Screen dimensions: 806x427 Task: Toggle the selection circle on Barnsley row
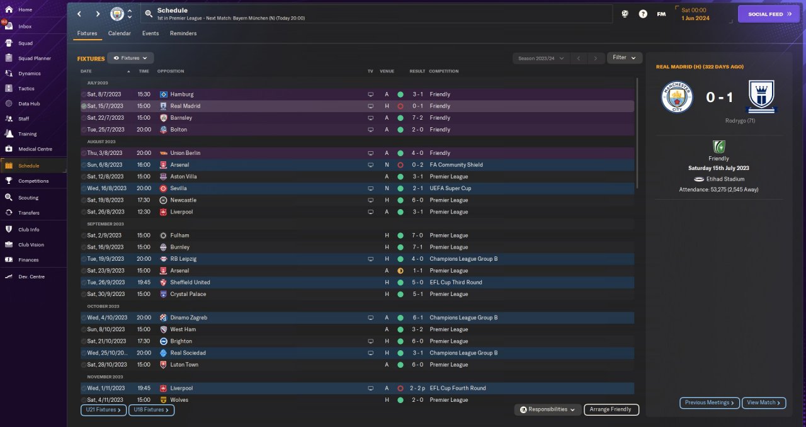point(84,118)
